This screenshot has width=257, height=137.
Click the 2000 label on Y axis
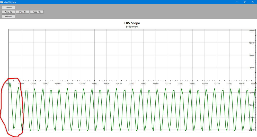[x=251, y=30]
